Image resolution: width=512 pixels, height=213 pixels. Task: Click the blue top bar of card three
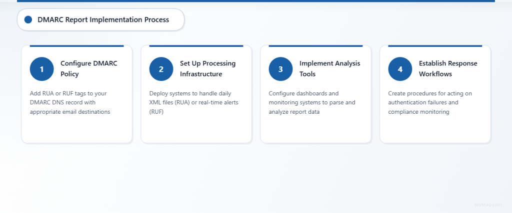tap(315, 46)
